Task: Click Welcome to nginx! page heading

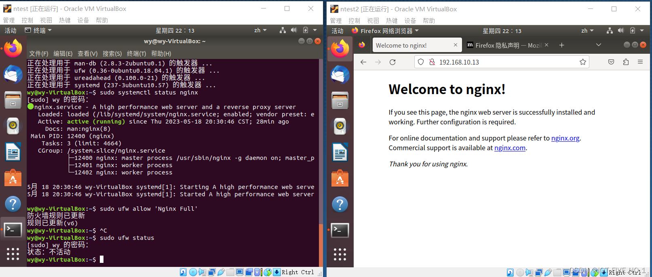Action: 447,89
